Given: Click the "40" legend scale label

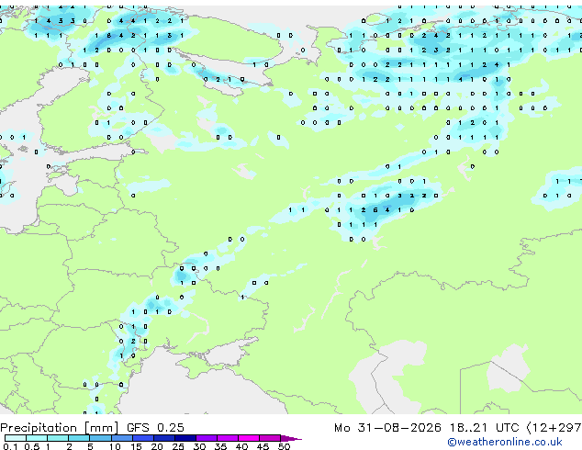Looking at the screenshot, I should click(242, 446).
